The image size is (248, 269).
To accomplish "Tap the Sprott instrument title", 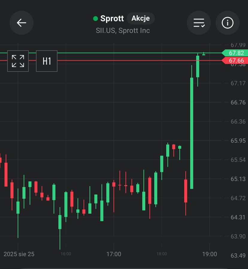I will point(112,19).
